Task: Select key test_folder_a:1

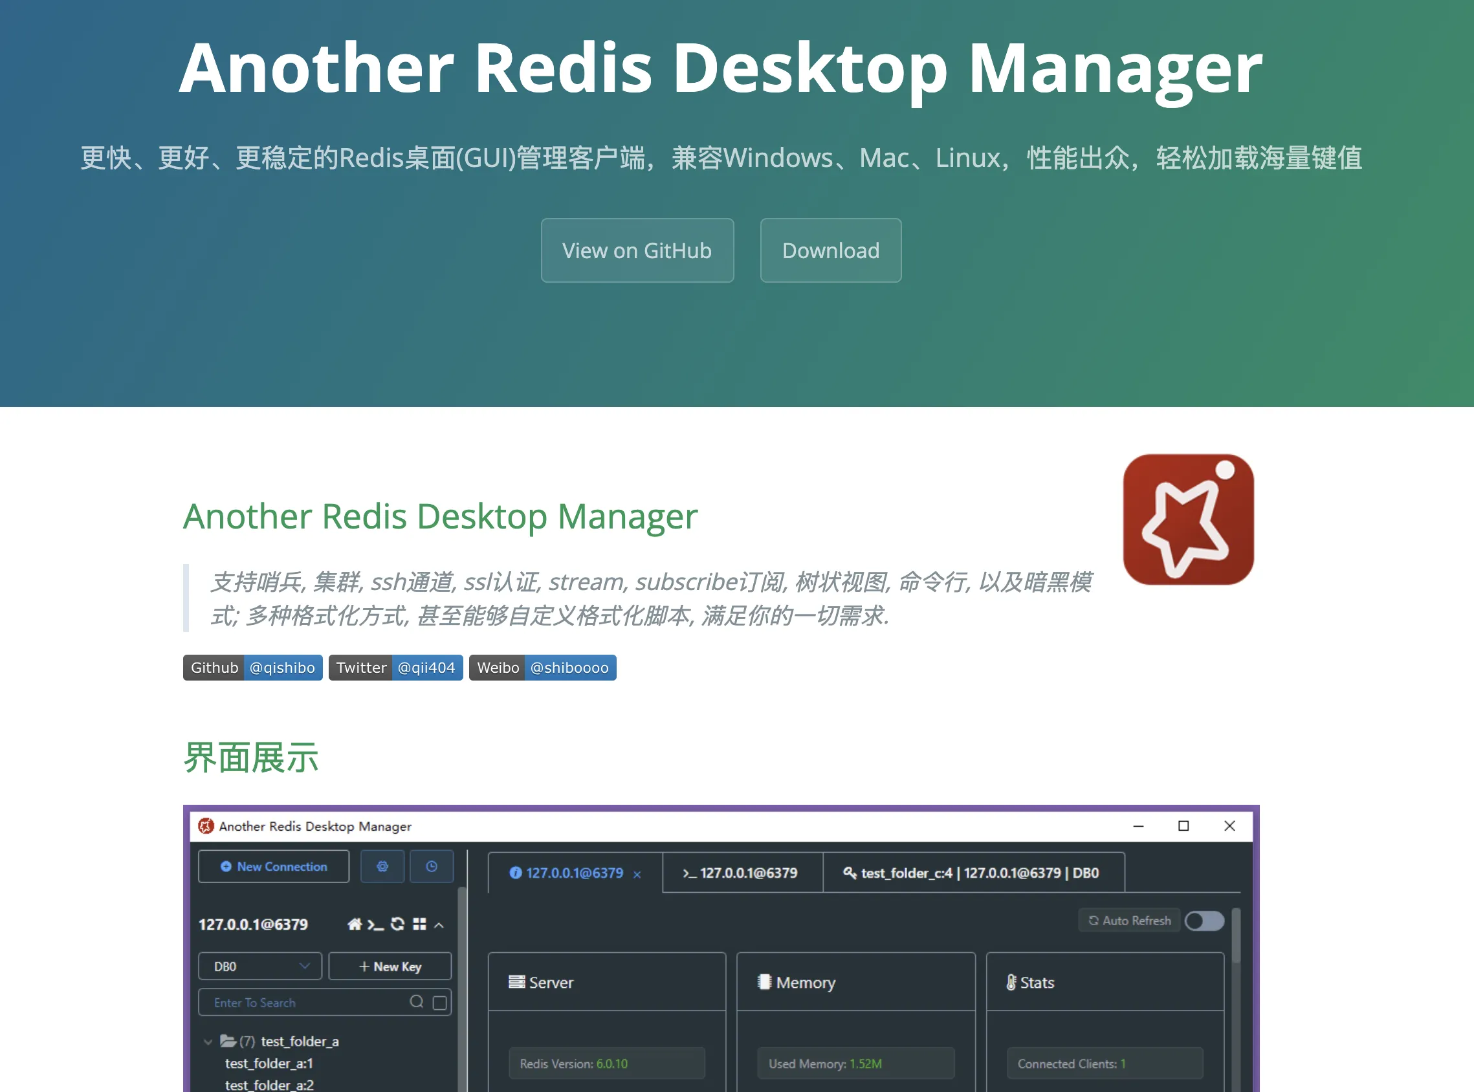Action: [x=269, y=1064]
